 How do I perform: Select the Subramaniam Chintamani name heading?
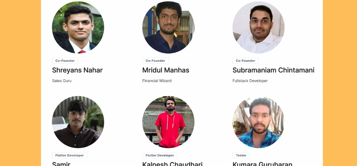[x=273, y=70]
